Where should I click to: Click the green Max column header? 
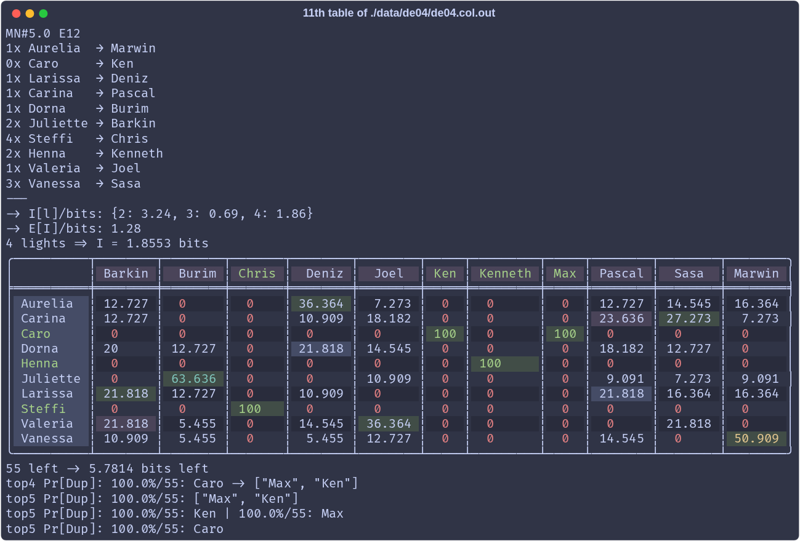tap(565, 274)
